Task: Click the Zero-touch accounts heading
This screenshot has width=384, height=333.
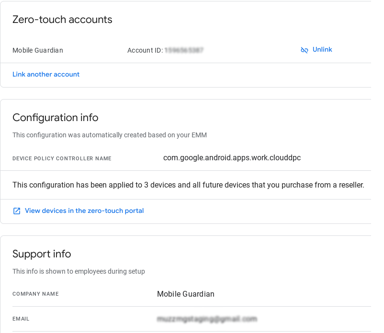Action: 62,20
